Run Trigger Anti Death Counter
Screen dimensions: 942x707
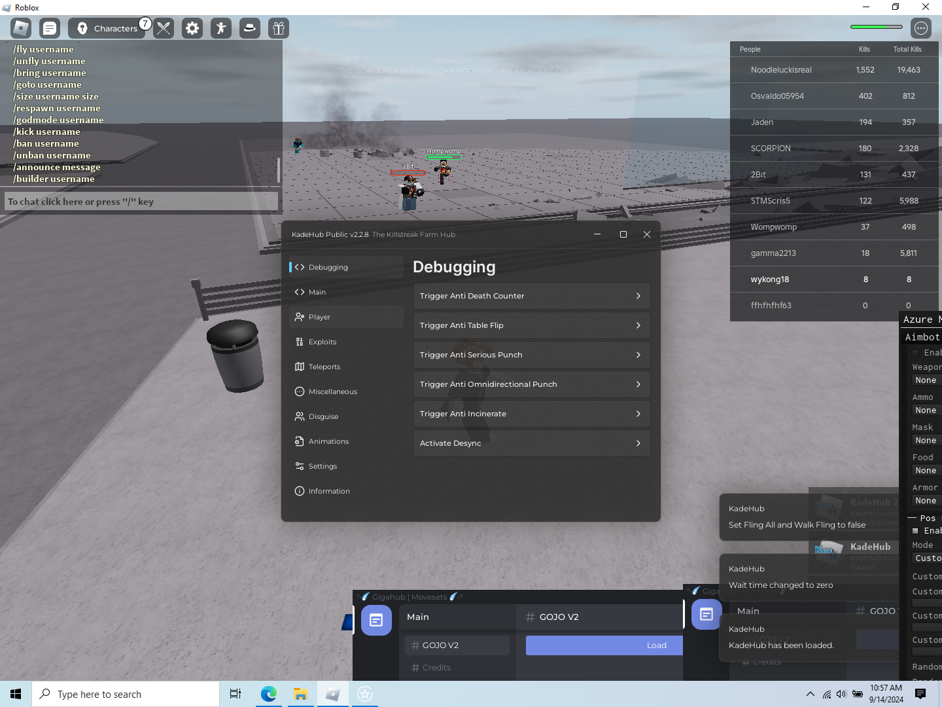click(531, 296)
